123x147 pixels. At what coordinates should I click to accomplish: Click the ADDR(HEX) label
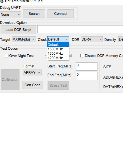(113, 77)
